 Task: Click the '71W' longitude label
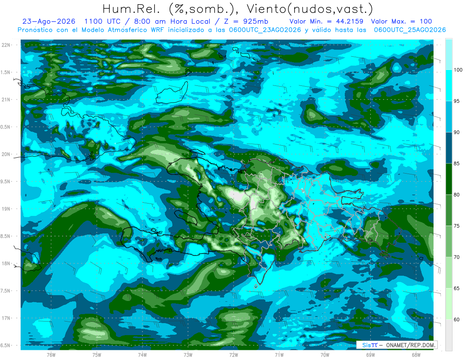[x=279, y=355]
